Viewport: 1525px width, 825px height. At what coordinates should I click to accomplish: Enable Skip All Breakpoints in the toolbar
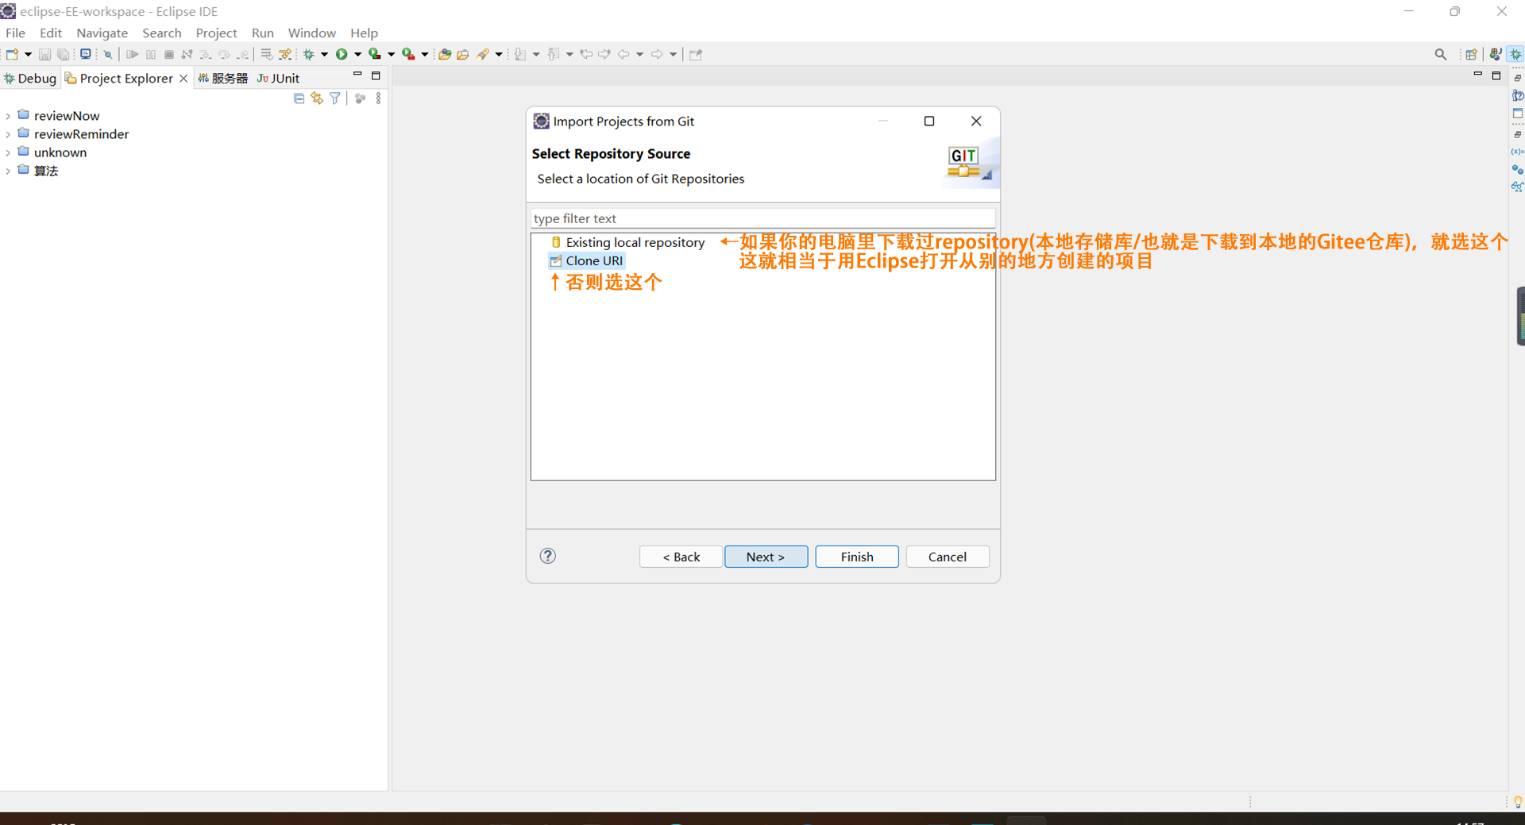point(107,53)
